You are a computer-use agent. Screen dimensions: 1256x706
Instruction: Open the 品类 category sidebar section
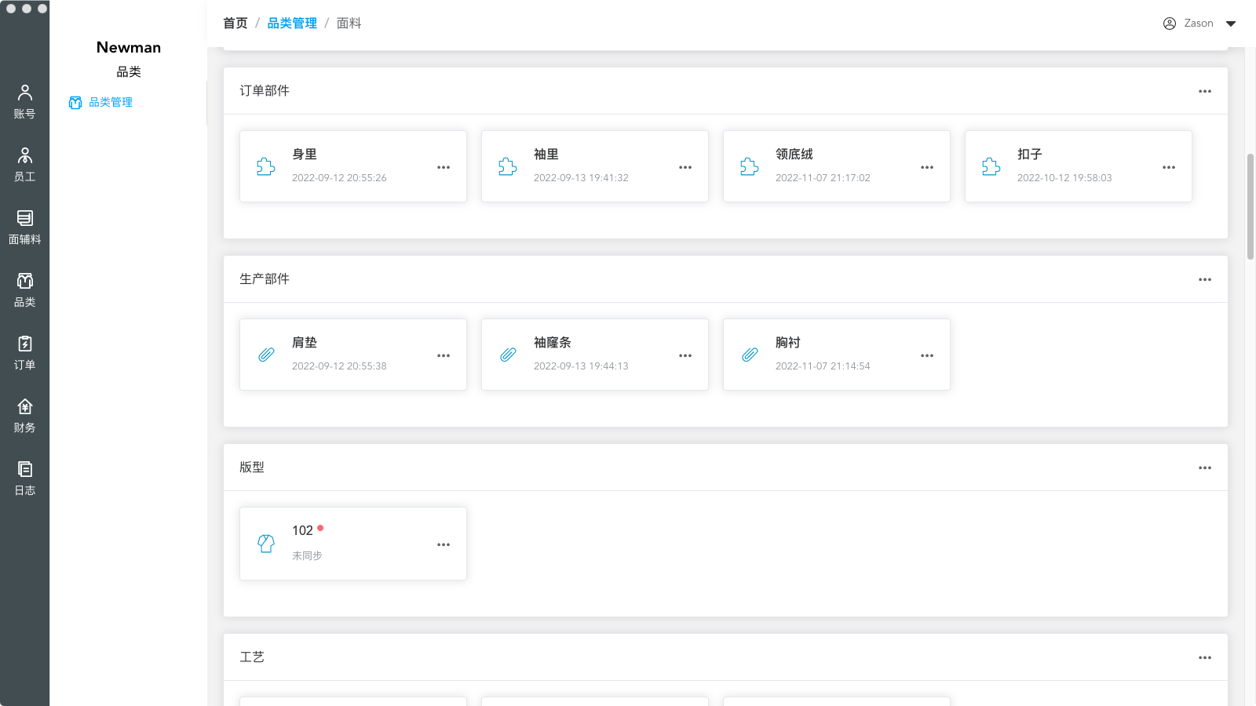pyautogui.click(x=24, y=290)
